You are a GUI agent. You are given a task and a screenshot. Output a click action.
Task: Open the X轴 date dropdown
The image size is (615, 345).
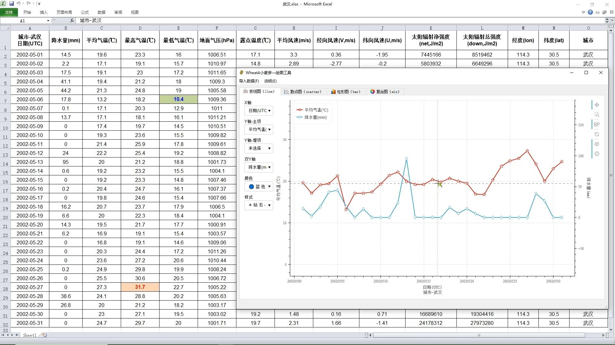tap(259, 111)
